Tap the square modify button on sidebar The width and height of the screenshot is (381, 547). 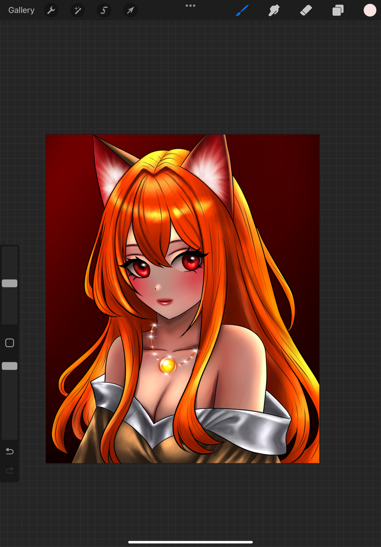click(x=9, y=343)
